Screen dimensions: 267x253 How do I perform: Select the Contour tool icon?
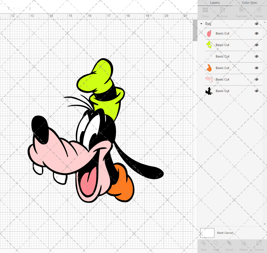point(259,243)
